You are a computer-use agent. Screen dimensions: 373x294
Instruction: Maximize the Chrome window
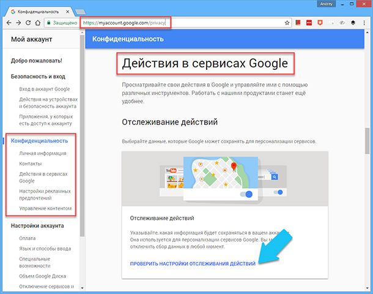352,4
